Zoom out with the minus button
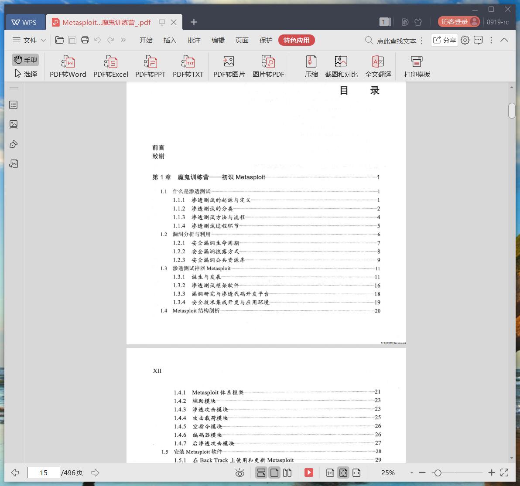Image resolution: width=520 pixels, height=486 pixels. coord(422,472)
